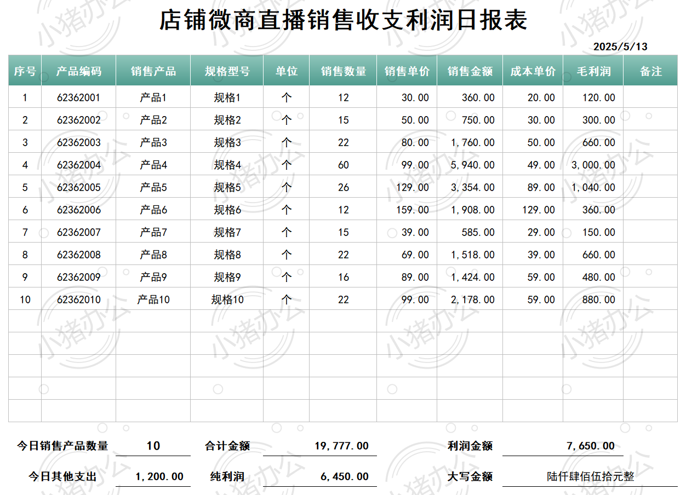686x495 pixels.
Task: Select the 规格型号 column header
Action: (x=227, y=71)
